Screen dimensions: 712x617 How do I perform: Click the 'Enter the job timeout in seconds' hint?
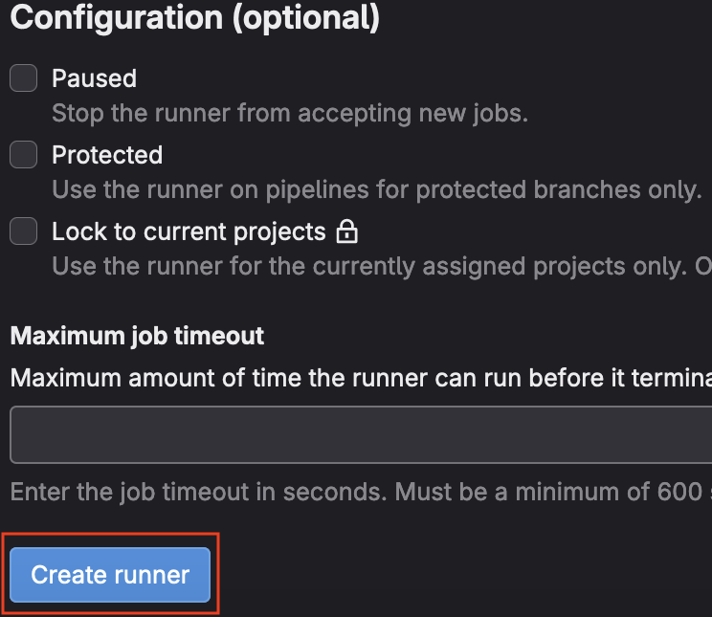point(198,492)
